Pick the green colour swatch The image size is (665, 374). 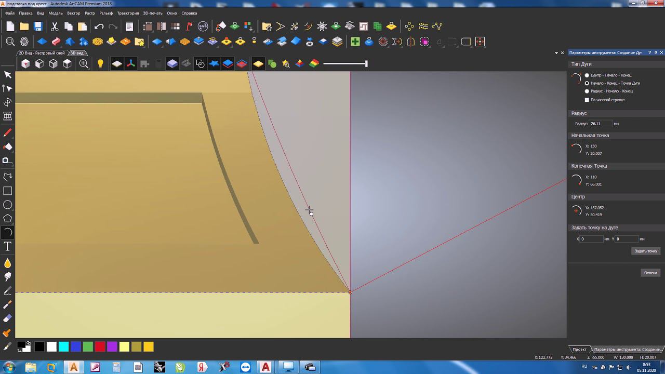point(88,347)
